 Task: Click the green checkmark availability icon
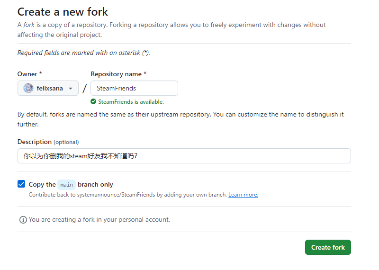[x=93, y=102]
